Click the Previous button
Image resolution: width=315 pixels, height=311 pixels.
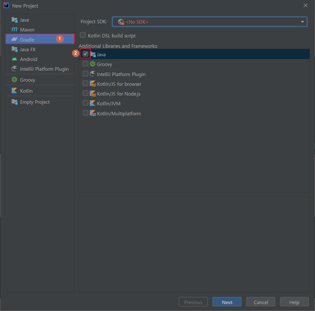(193, 302)
